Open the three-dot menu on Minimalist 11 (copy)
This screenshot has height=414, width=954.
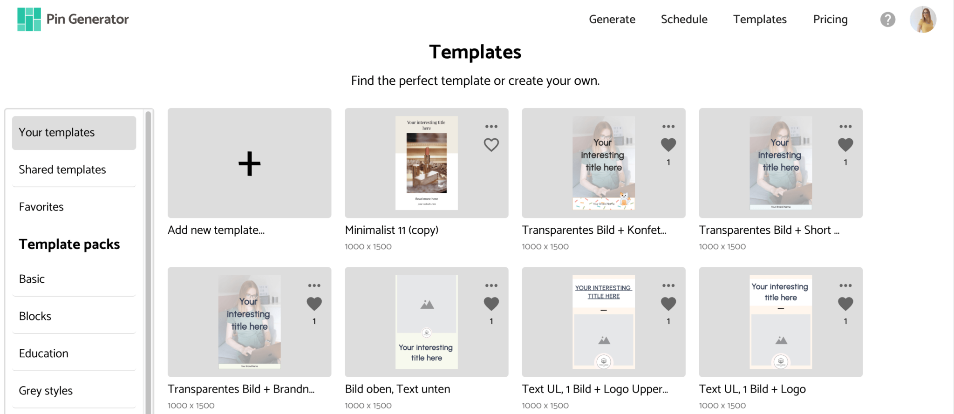(x=491, y=126)
